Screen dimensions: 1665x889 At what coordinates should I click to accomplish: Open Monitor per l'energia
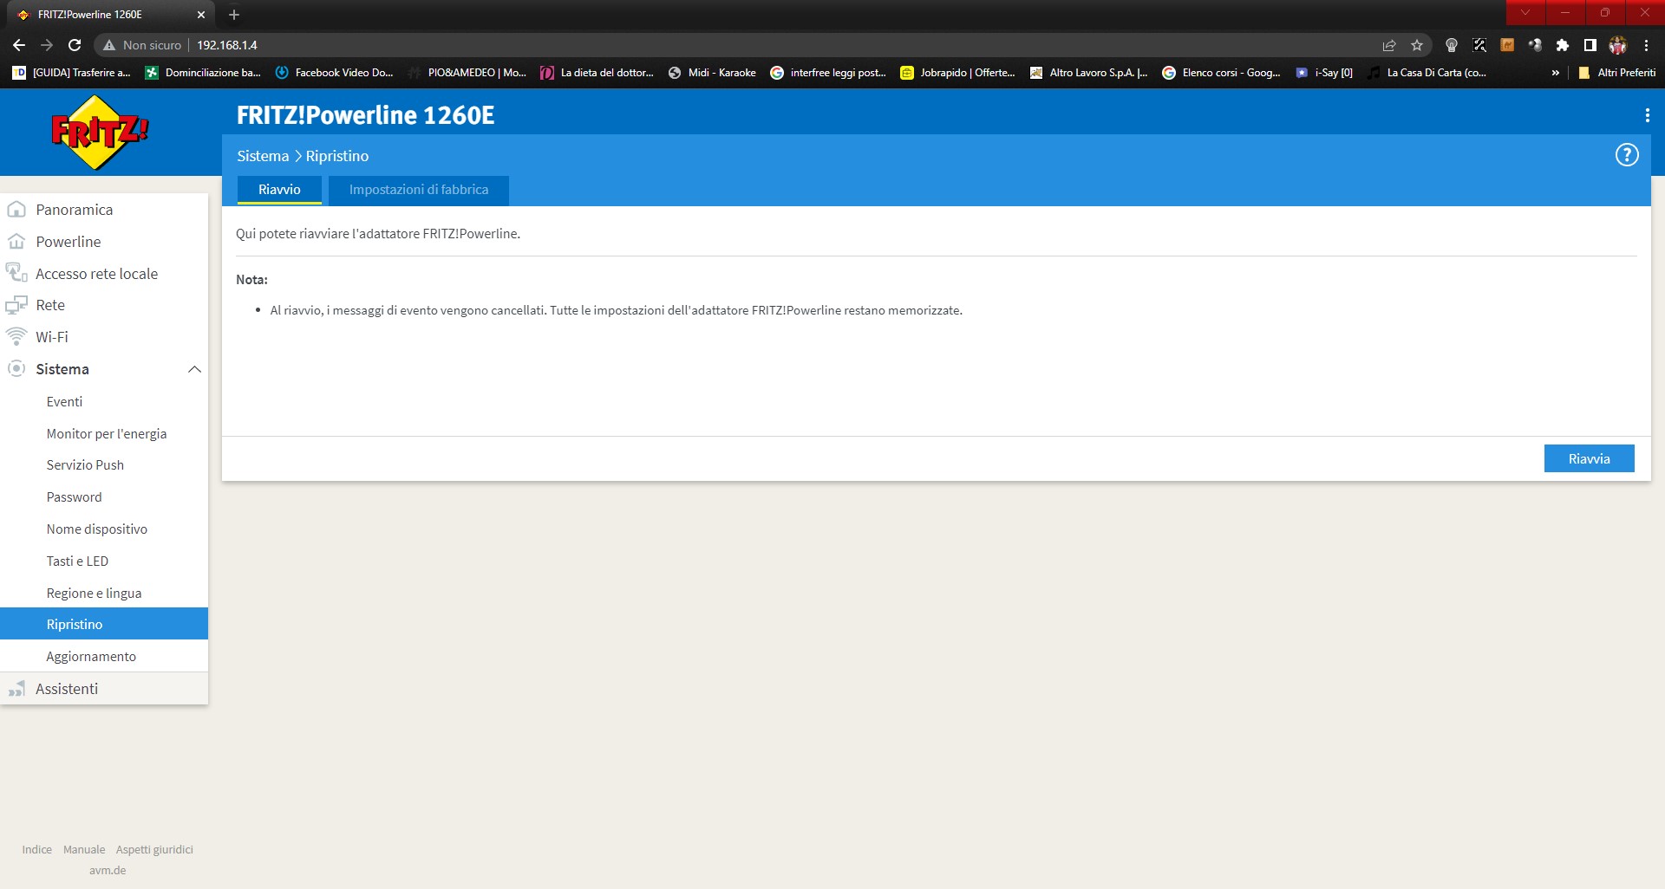(107, 433)
